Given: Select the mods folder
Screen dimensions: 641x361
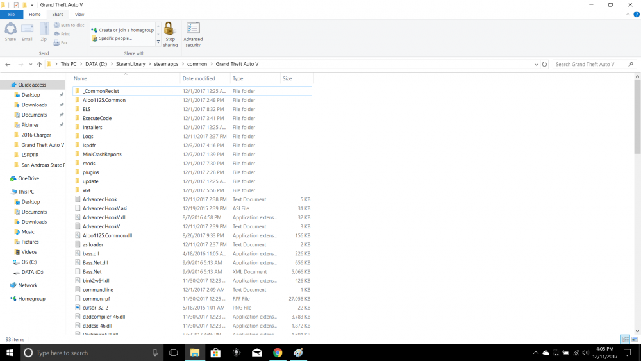Looking at the screenshot, I should (x=192, y=163).
